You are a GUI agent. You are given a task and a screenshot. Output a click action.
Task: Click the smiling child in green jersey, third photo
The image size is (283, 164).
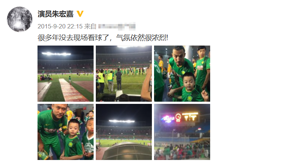tap(190, 87)
